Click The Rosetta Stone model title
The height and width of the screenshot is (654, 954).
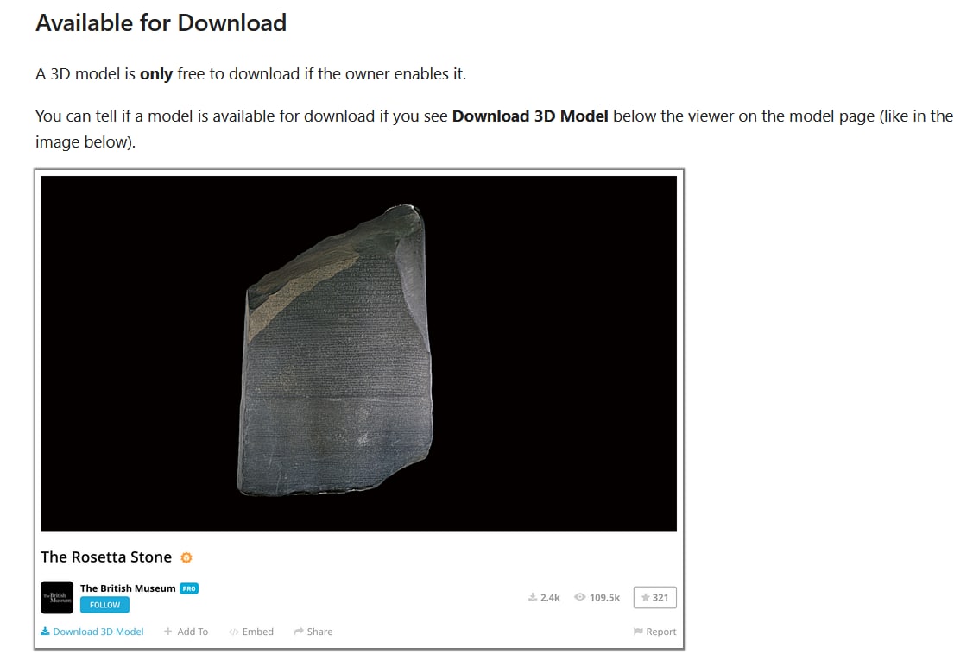click(106, 557)
